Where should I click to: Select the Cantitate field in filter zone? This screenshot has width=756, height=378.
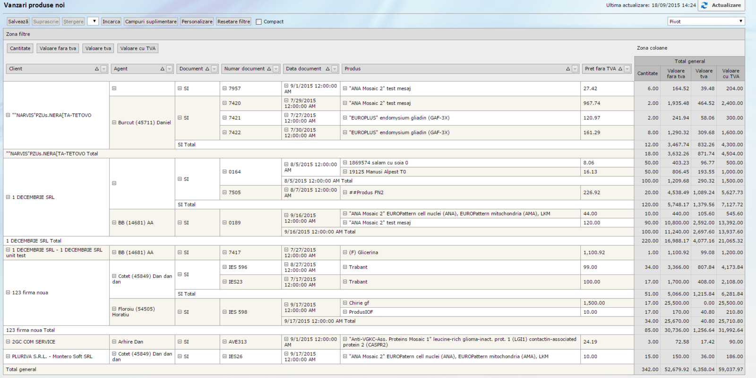tap(20, 48)
